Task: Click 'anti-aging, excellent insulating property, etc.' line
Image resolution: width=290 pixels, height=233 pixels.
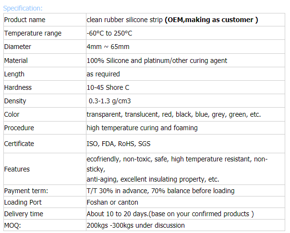Action: pos(153,179)
